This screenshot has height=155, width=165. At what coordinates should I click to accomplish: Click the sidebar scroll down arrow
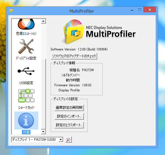[43, 132]
